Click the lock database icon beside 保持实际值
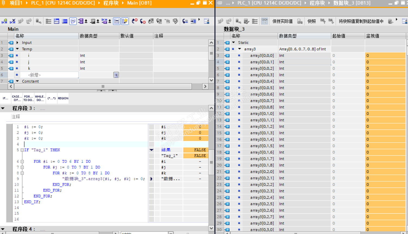The image size is (408, 234). point(300,21)
